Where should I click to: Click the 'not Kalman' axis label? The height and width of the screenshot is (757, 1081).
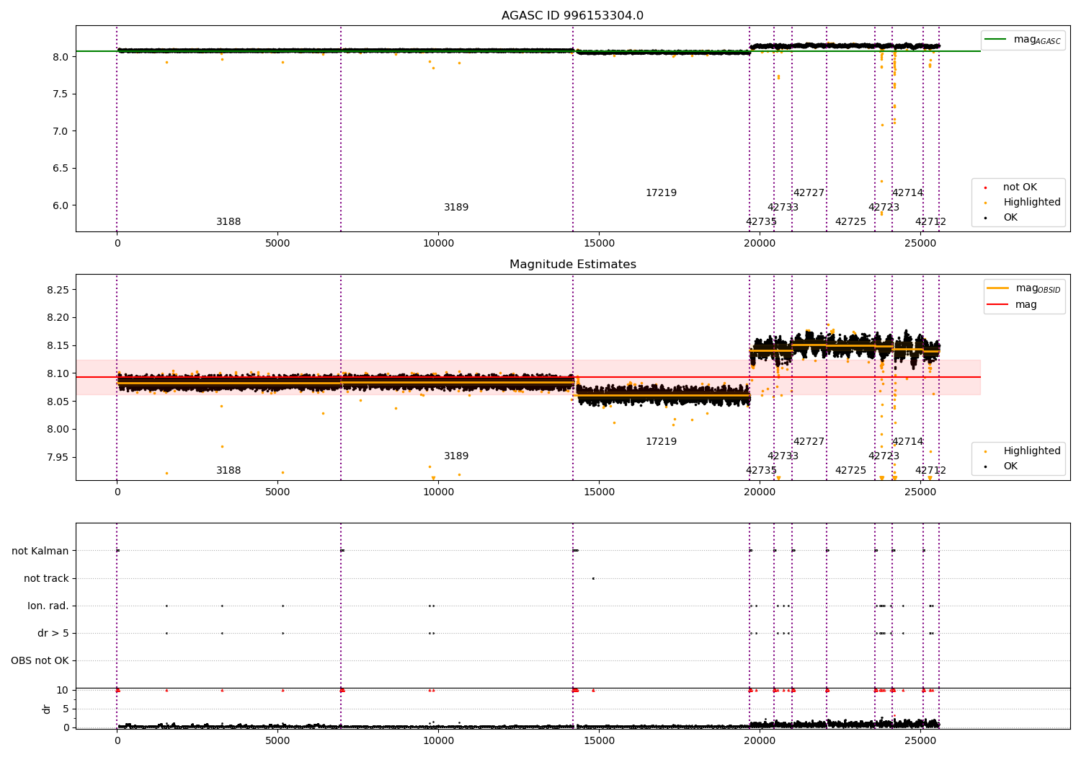click(x=40, y=552)
